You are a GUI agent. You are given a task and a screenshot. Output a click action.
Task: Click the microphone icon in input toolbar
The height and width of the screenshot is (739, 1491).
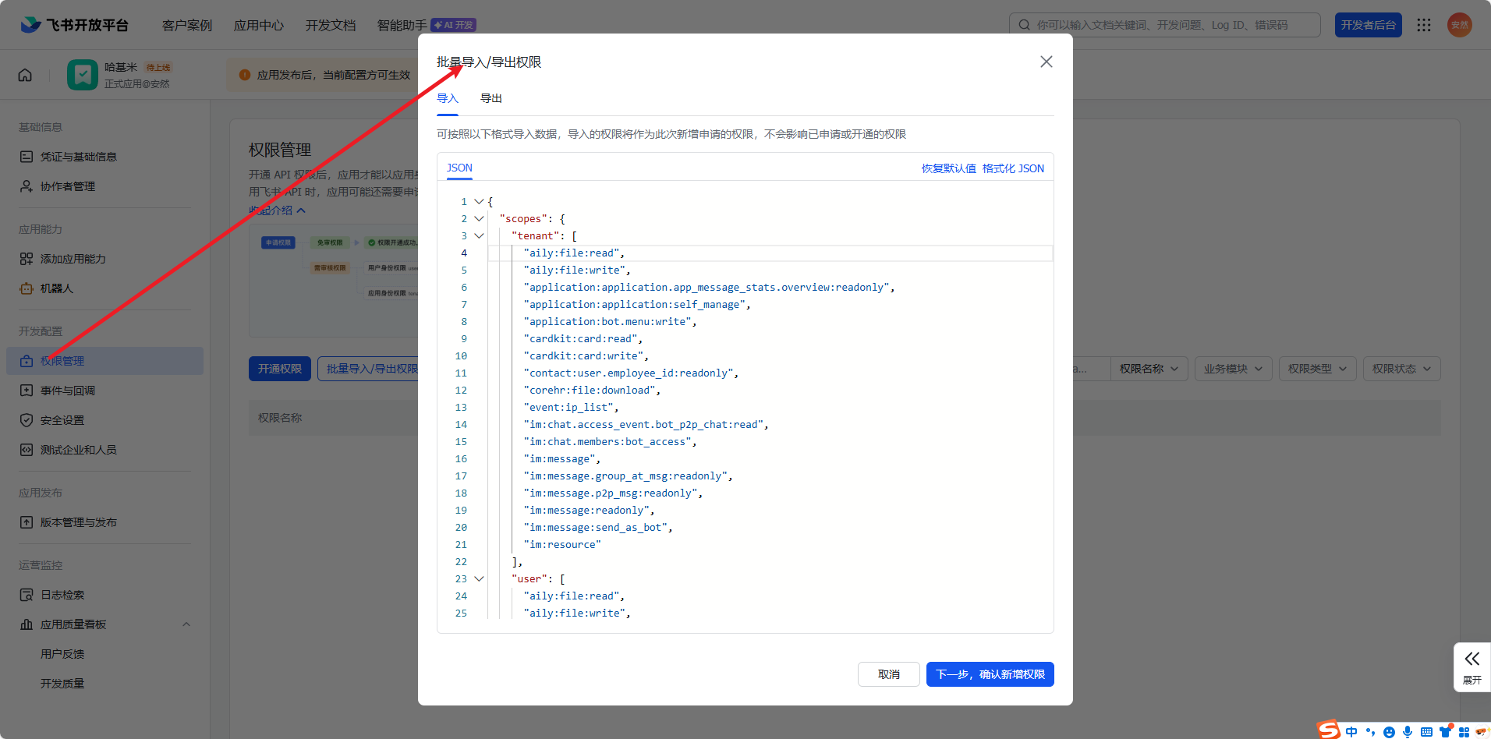(1408, 732)
